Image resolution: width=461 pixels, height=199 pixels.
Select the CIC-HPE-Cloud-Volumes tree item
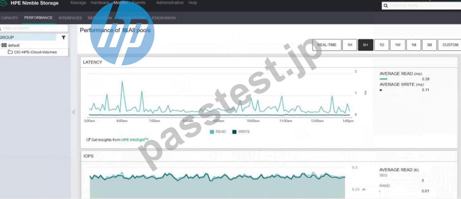35,52
